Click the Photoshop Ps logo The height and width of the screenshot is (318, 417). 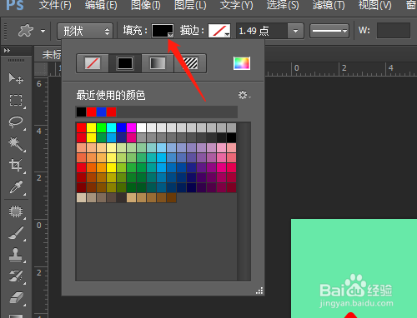tap(15, 5)
